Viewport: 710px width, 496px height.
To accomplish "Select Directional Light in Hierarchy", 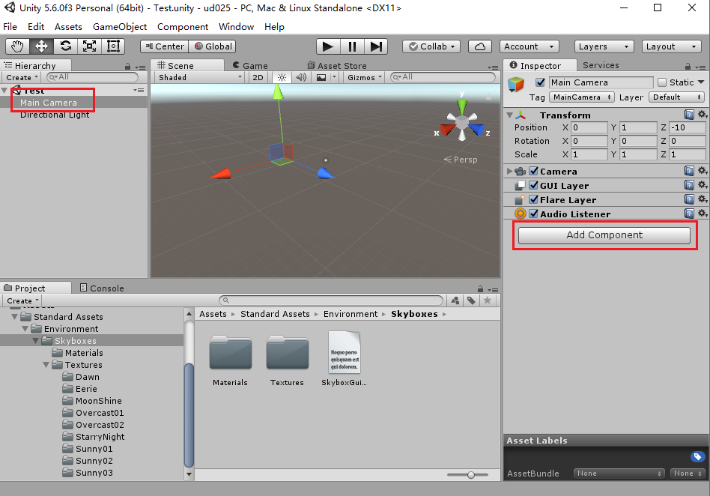I will pos(55,115).
